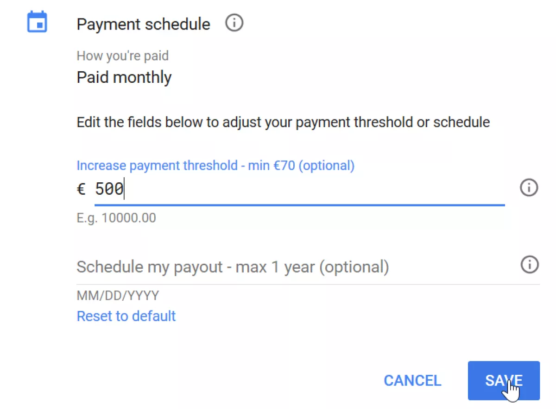Click the gray divider under Schedule my payout
The height and width of the screenshot is (409, 556).
(x=308, y=284)
